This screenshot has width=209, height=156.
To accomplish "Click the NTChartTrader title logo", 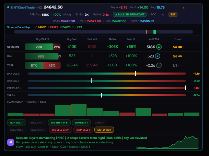I will (x=23, y=8).
